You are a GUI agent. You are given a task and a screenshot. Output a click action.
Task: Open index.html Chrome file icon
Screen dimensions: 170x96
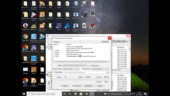tap(25, 37)
